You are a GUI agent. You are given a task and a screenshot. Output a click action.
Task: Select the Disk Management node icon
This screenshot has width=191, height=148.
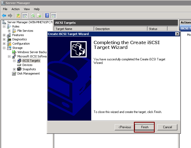(x=14, y=73)
